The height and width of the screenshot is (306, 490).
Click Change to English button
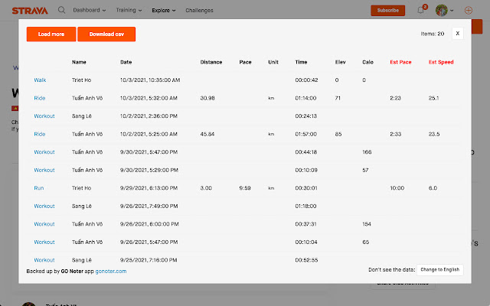point(440,269)
